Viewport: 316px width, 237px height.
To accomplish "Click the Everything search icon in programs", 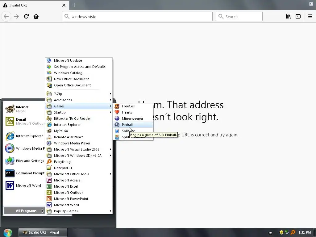I will (49, 162).
